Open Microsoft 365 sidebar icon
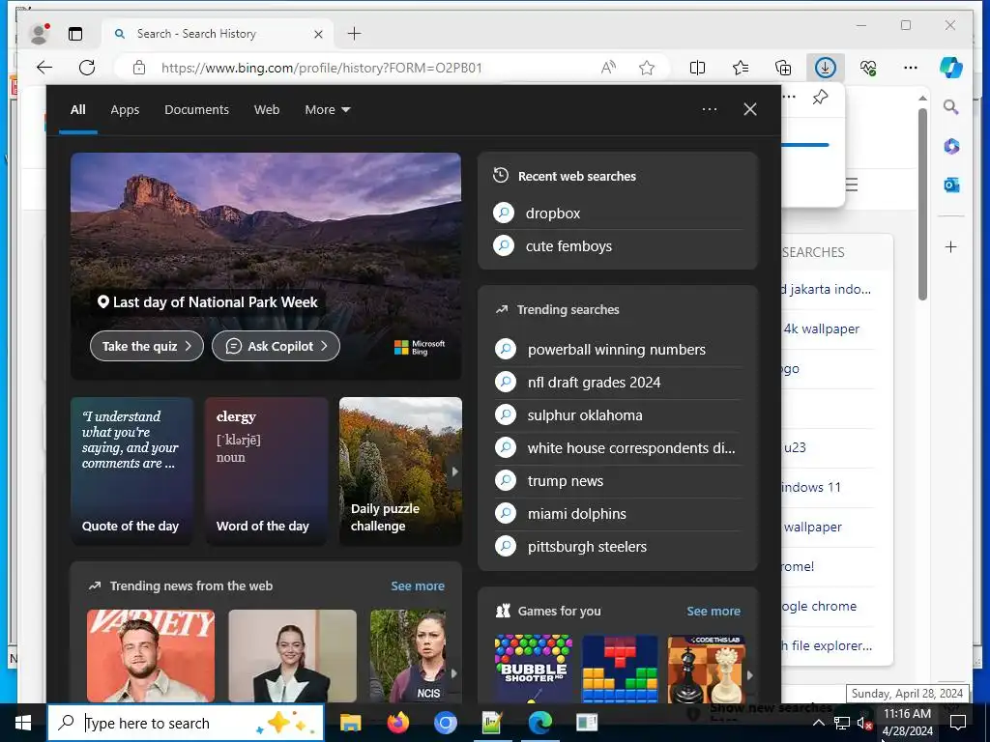This screenshot has width=990, height=742. pyautogui.click(x=951, y=147)
